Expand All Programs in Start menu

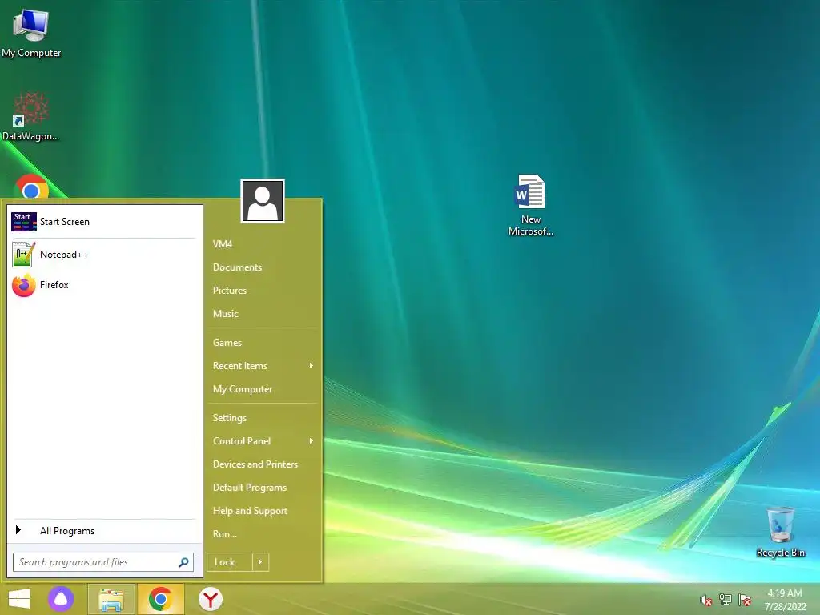(103, 530)
